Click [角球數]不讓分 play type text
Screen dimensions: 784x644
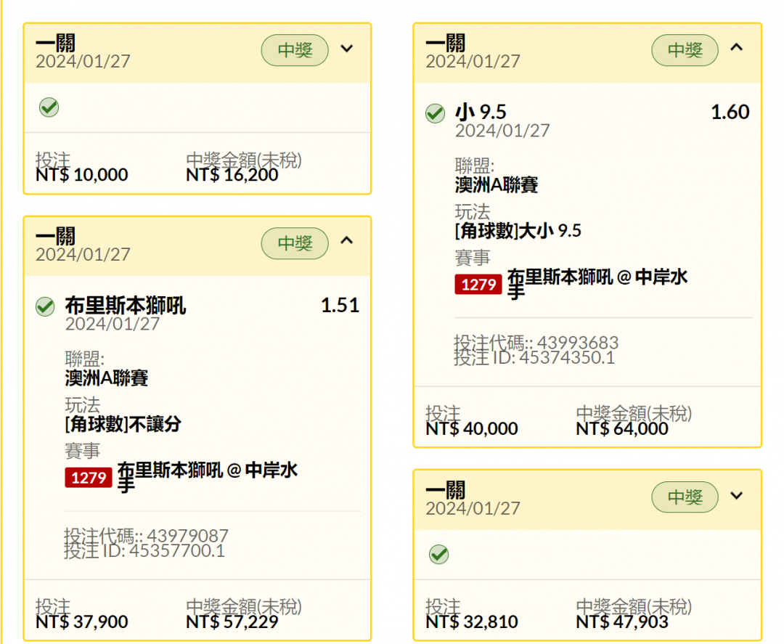click(x=123, y=424)
